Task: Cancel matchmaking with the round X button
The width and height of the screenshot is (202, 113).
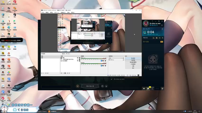Action: click(78, 86)
